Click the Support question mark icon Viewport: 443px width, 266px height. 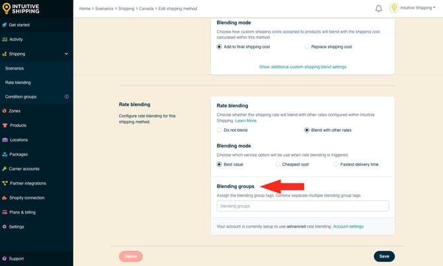click(4, 259)
